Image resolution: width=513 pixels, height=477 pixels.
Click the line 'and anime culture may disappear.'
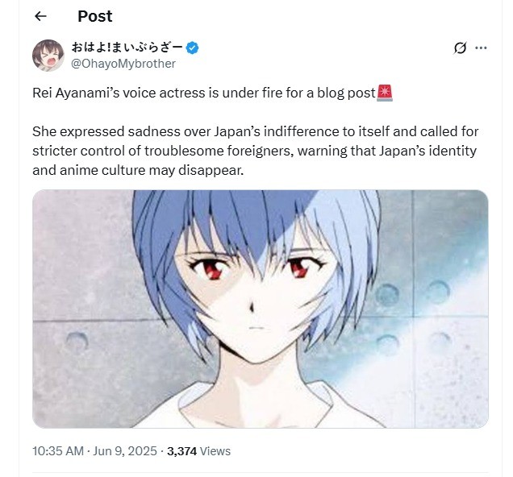point(138,170)
